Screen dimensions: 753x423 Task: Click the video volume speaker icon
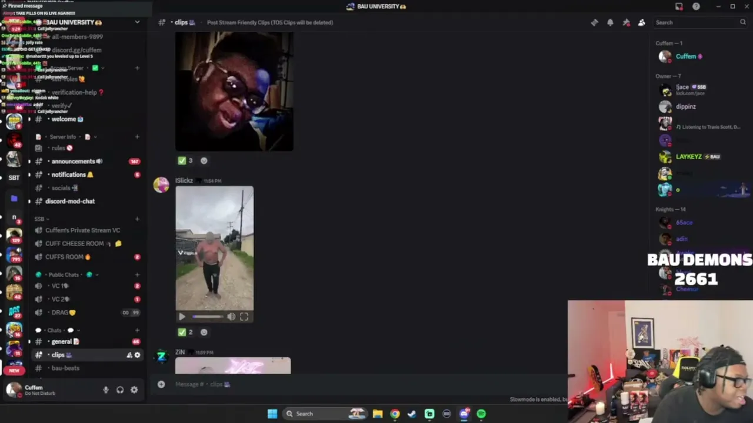[231, 317]
